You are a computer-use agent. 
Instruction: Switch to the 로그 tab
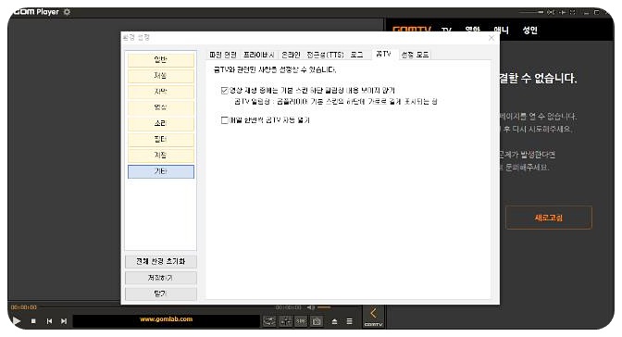pyautogui.click(x=356, y=55)
